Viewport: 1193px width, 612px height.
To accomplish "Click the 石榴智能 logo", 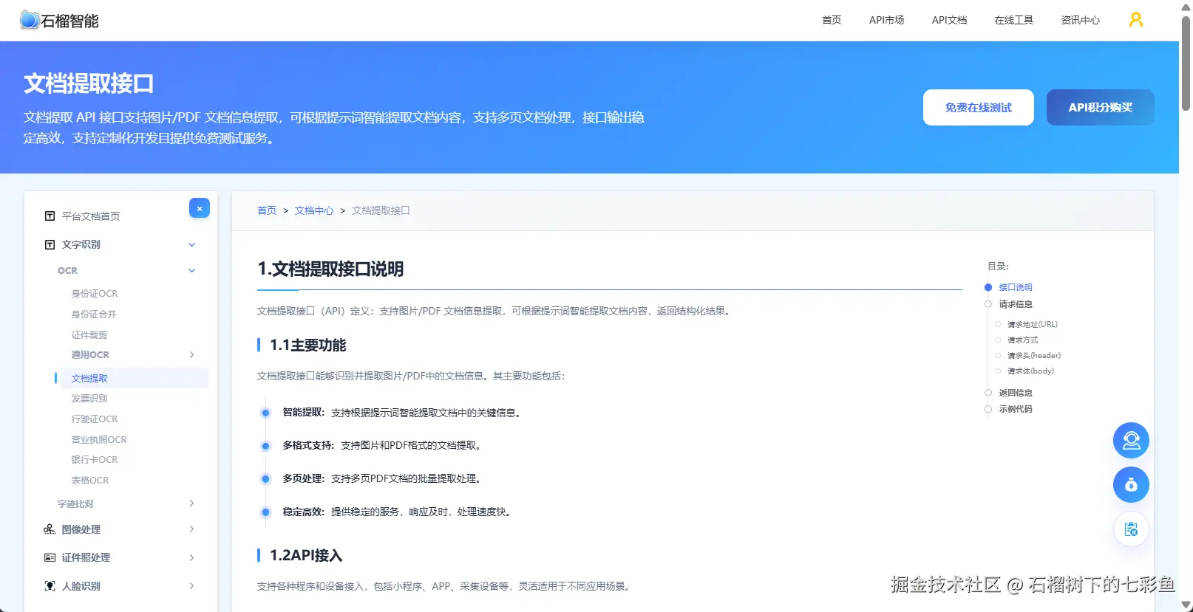I will [59, 20].
